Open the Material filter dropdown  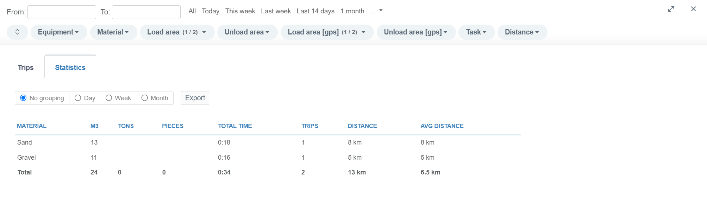[113, 32]
